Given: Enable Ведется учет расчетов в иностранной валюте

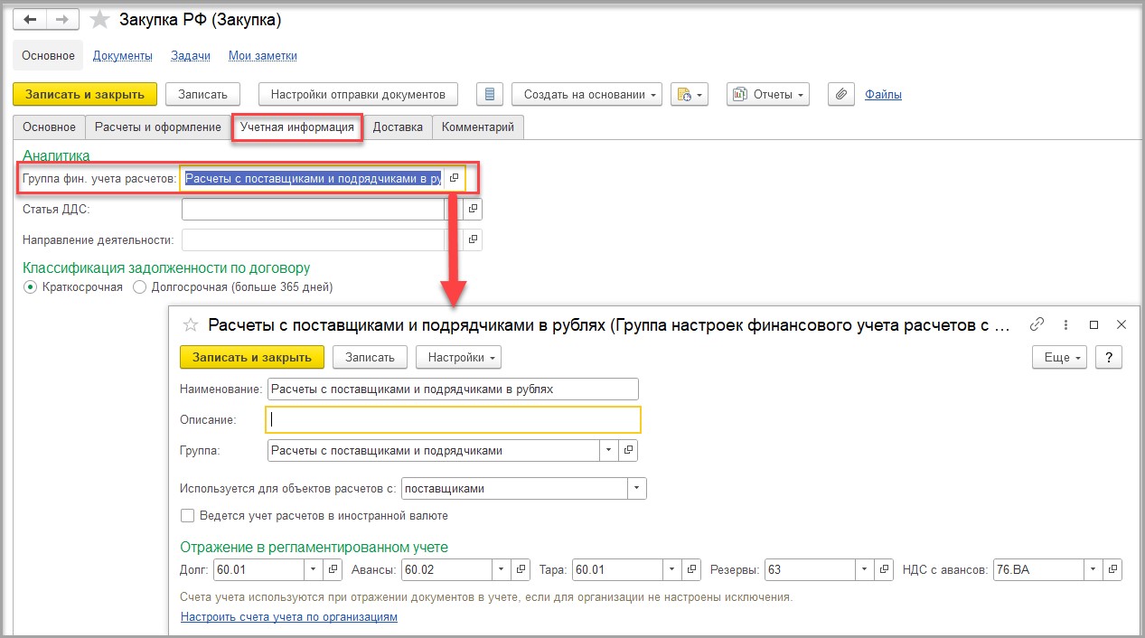Looking at the screenshot, I should tap(188, 516).
